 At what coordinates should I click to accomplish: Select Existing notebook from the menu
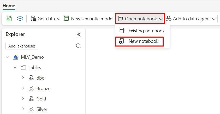coord(143,31)
